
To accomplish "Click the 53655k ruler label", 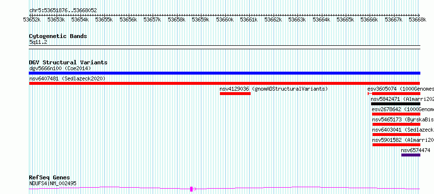I will (x=104, y=19).
